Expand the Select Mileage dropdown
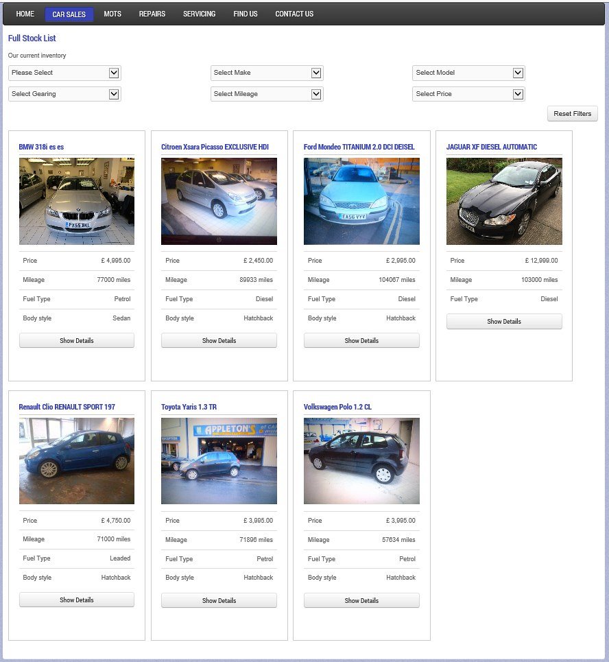Viewport: 609px width, 662px height. point(266,94)
